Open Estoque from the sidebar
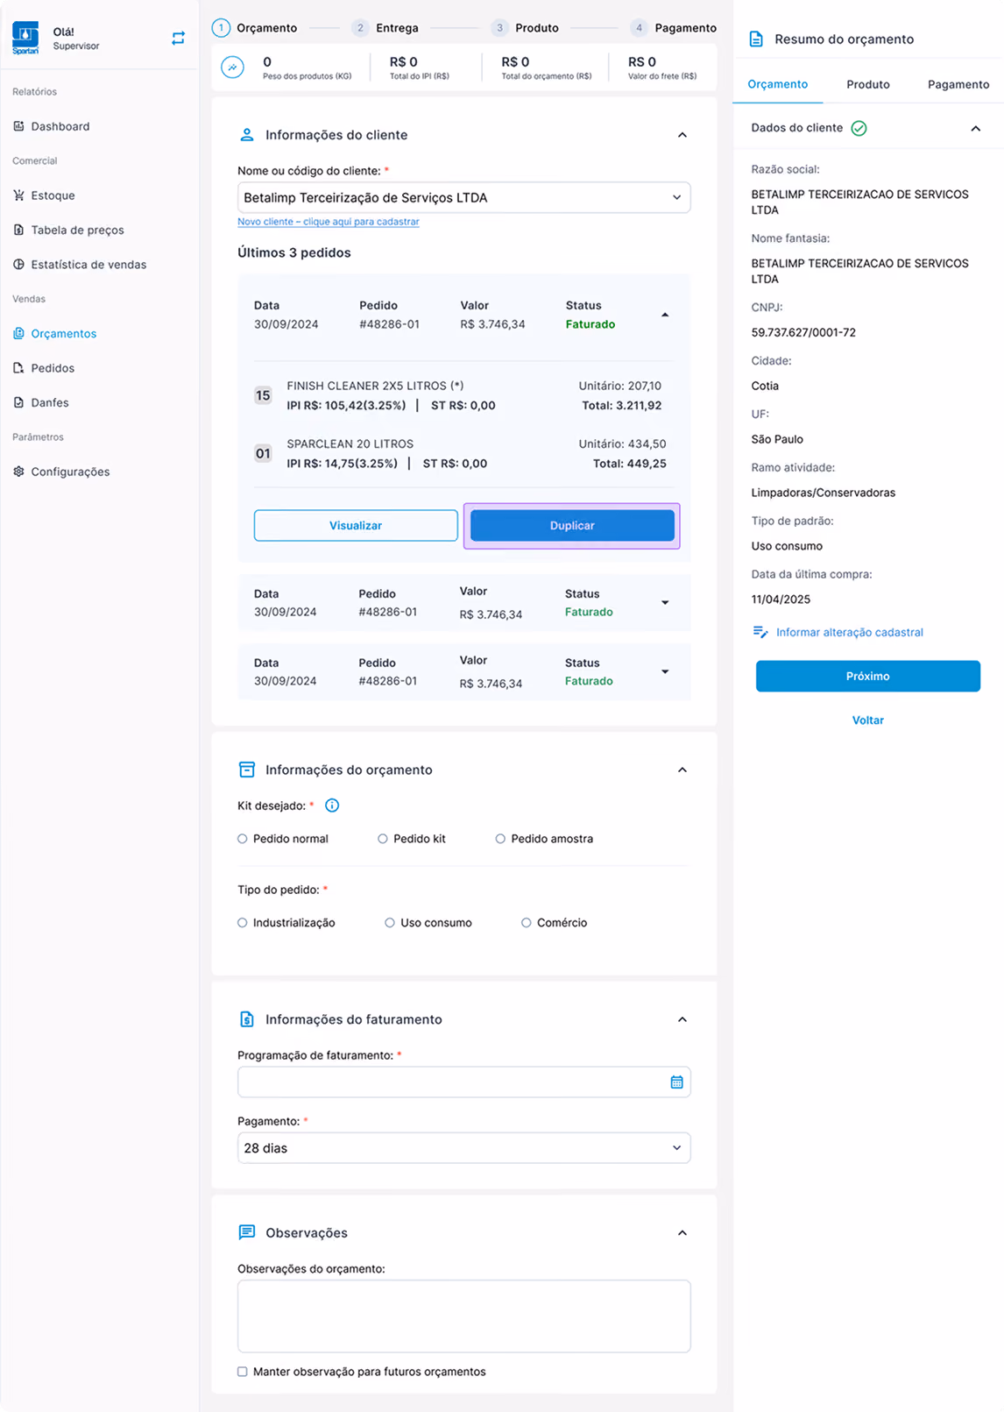Image resolution: width=1004 pixels, height=1412 pixels. tap(53, 195)
